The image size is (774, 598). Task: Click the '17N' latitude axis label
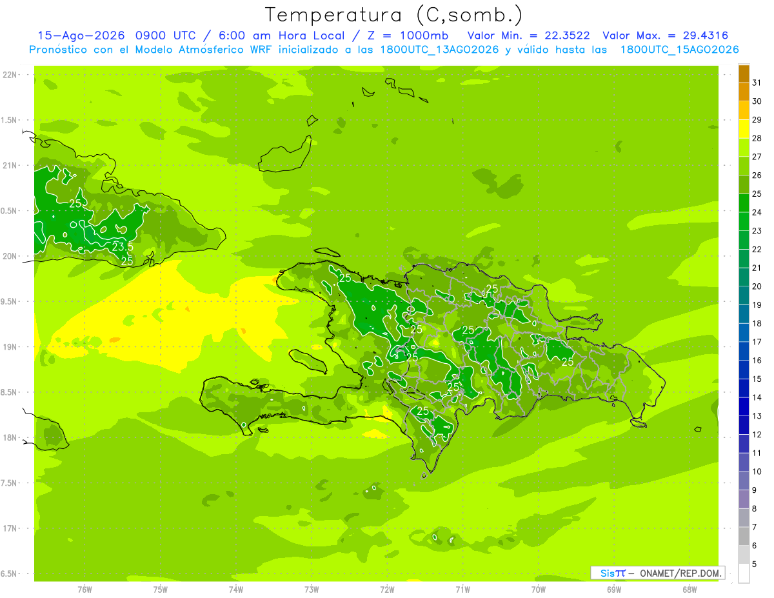point(9,528)
